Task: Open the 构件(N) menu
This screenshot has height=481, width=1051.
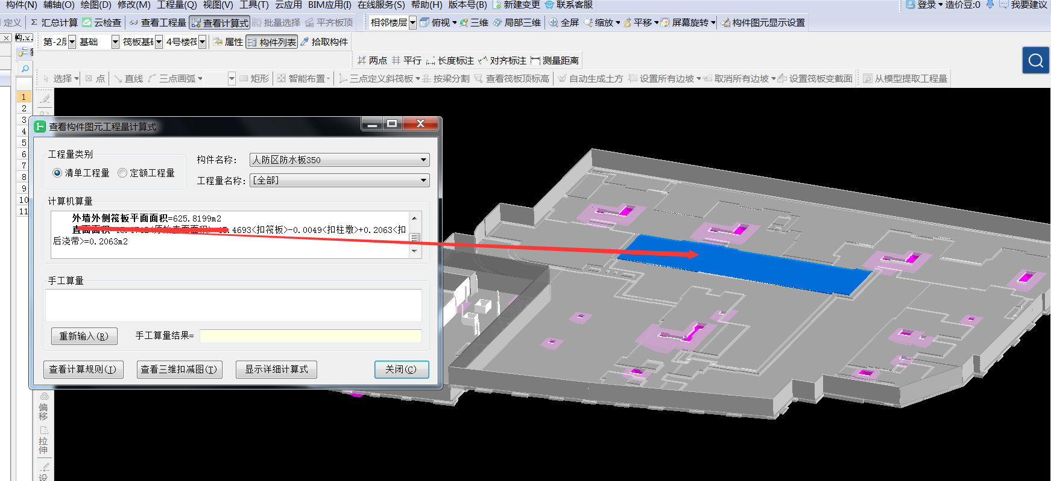Action: [x=22, y=5]
